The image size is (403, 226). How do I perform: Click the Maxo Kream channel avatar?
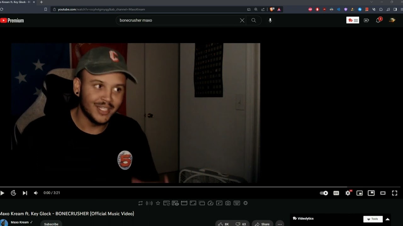[4, 223]
